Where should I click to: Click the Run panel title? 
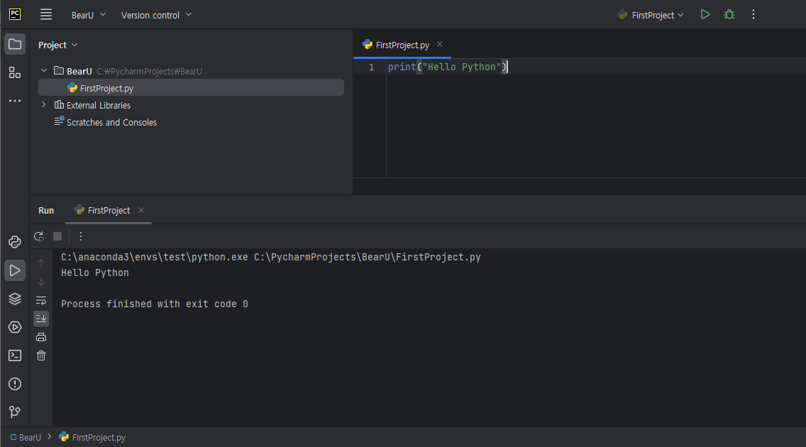[x=46, y=210]
